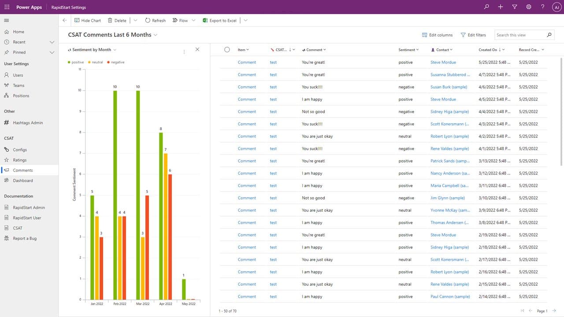Expand the CSAT Comments view selector
The height and width of the screenshot is (317, 564).
pyautogui.click(x=156, y=35)
